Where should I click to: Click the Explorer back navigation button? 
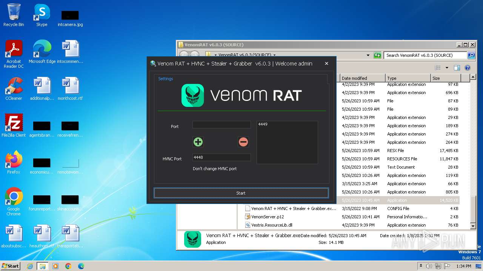click(184, 55)
